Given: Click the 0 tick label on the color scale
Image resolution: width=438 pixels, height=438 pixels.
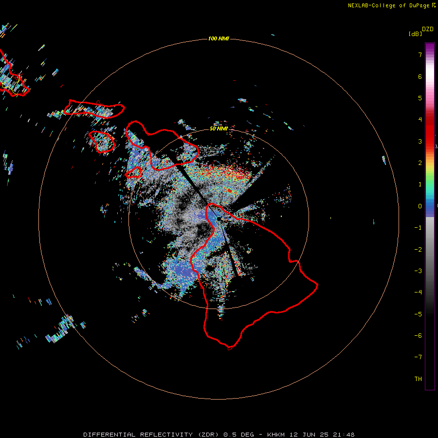Looking at the screenshot, I should pos(420,206).
